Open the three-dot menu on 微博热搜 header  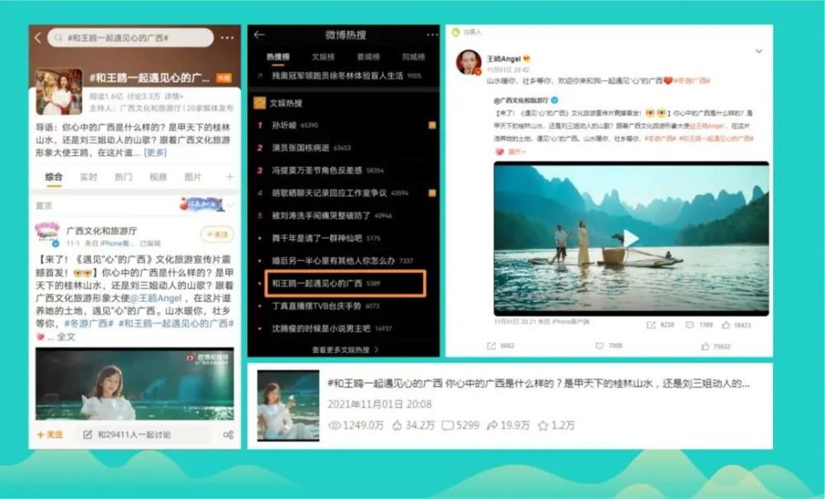tap(432, 35)
